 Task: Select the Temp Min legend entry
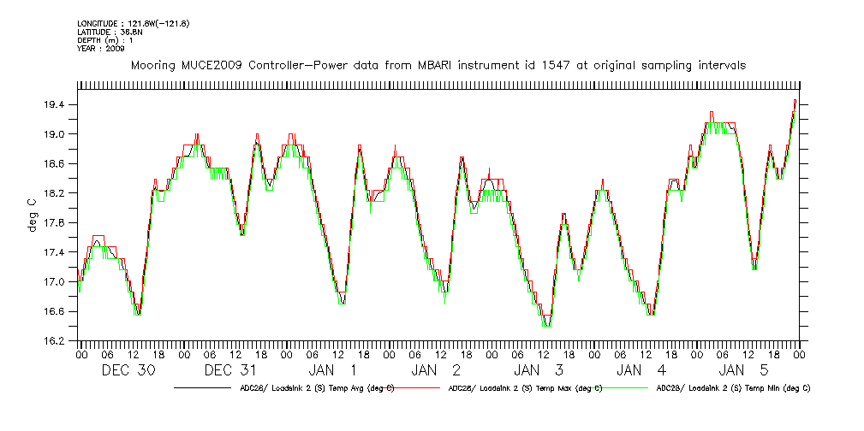(x=732, y=387)
